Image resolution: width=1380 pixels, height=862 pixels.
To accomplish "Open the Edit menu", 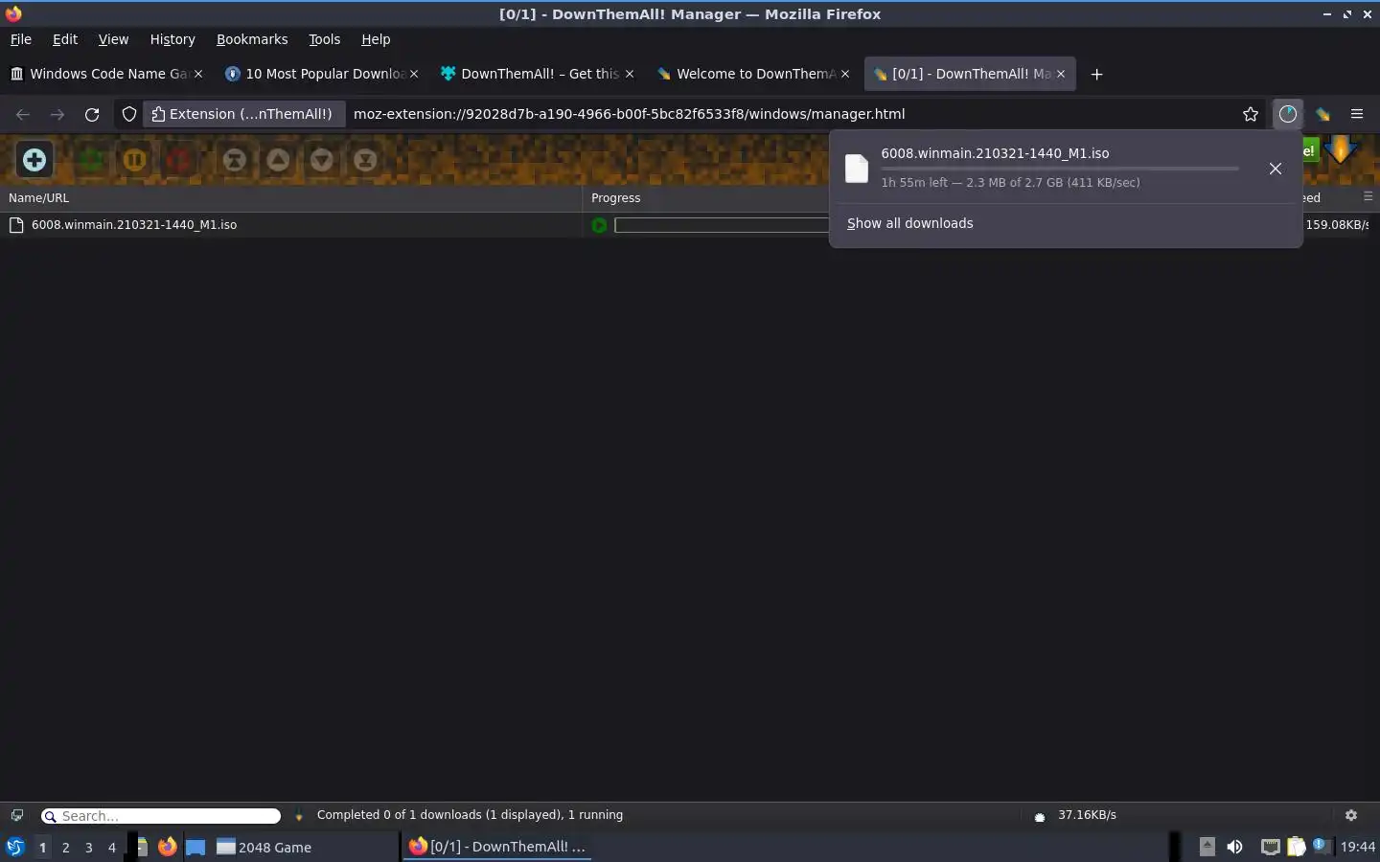I will click(65, 39).
